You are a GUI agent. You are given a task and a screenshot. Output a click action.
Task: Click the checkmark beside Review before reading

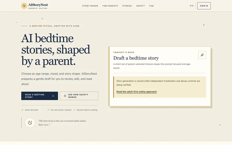tap(75, 110)
